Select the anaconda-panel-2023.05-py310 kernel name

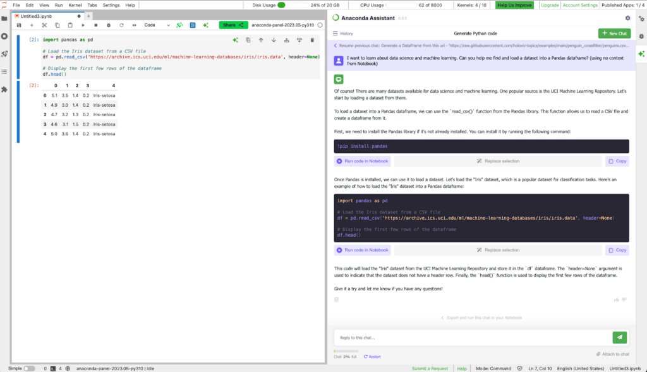(282, 25)
